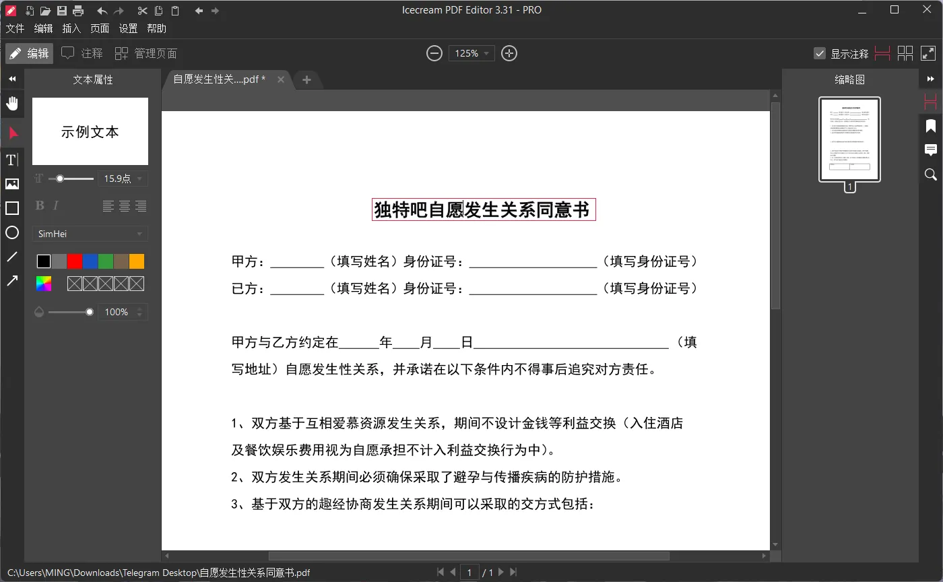Select the Insert Image tool
This screenshot has width=943, height=582.
[12, 184]
